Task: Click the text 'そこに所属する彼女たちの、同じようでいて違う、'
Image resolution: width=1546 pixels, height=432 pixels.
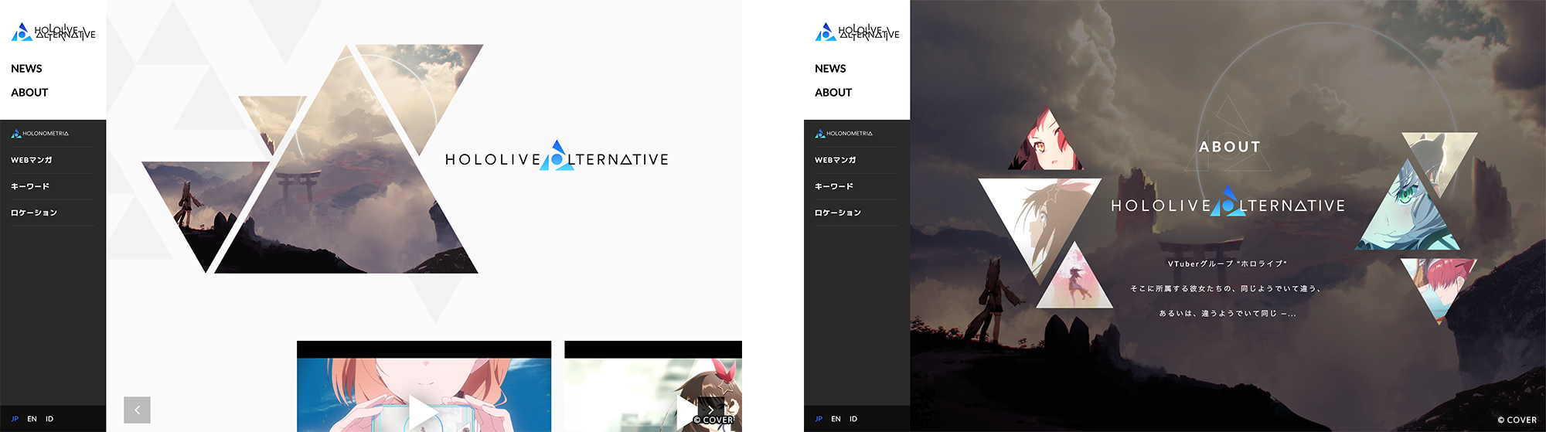Action: click(1228, 288)
